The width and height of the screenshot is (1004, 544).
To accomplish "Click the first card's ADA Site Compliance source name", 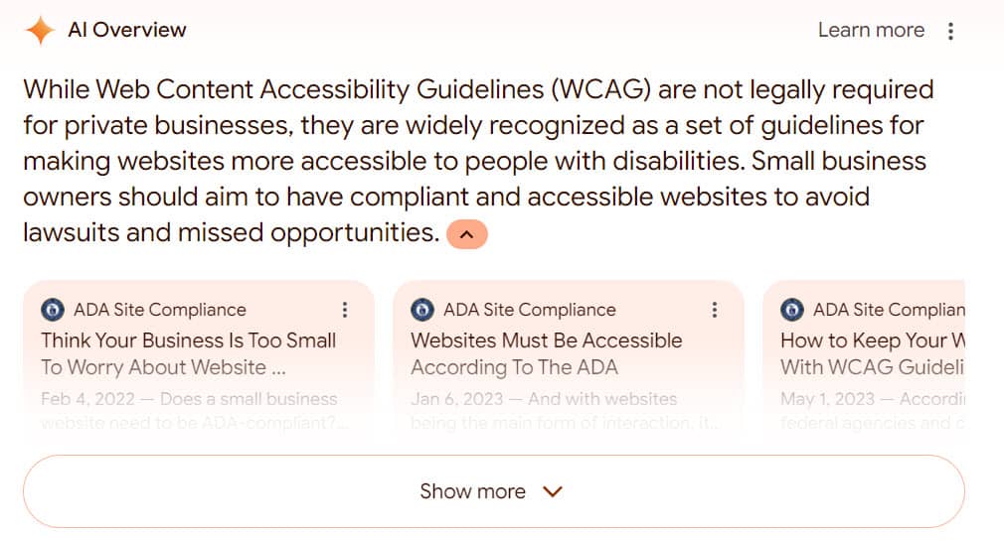I will click(159, 310).
